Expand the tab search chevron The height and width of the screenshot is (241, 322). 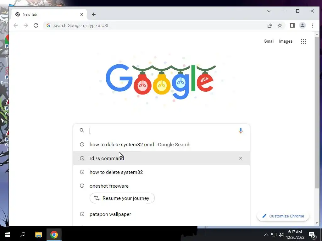(269, 11)
